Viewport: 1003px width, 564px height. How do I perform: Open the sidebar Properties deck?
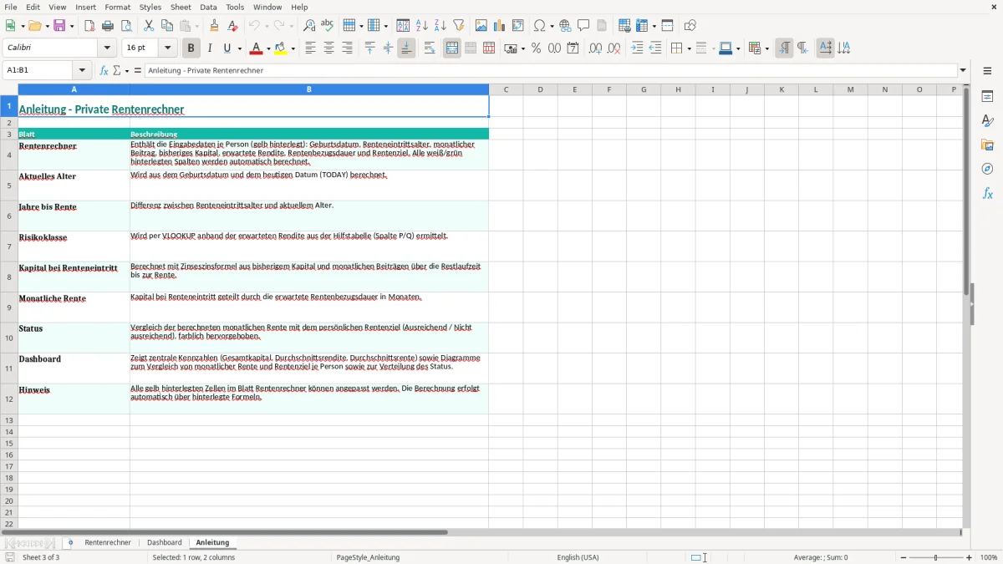point(987,97)
